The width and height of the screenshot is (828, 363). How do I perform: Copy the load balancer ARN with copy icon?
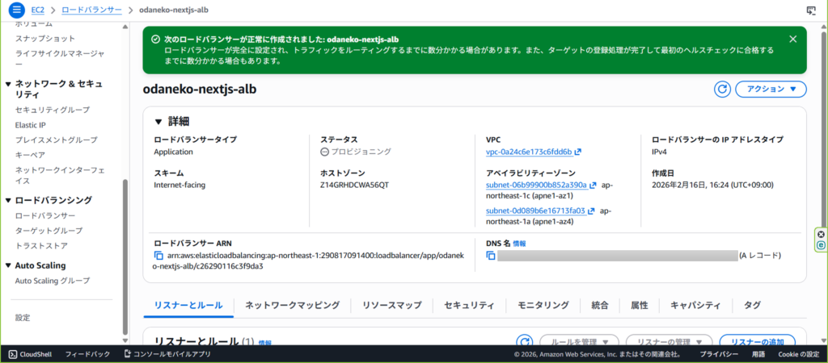[x=158, y=256]
